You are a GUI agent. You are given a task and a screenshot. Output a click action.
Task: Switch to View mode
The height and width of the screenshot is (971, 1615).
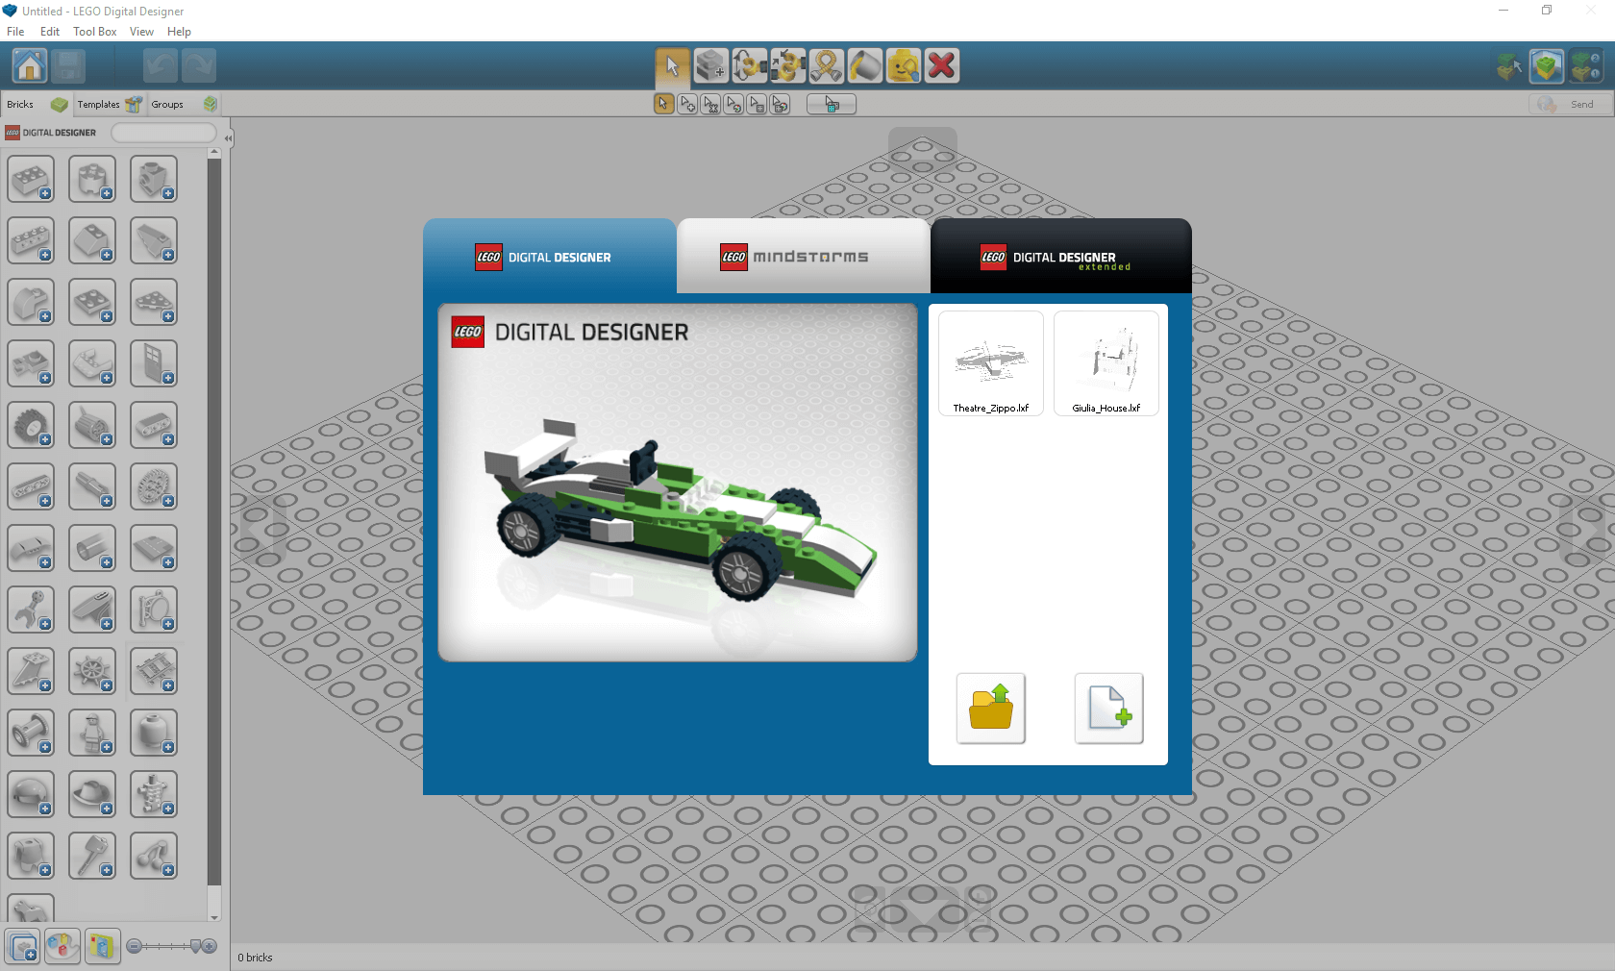tap(1547, 65)
